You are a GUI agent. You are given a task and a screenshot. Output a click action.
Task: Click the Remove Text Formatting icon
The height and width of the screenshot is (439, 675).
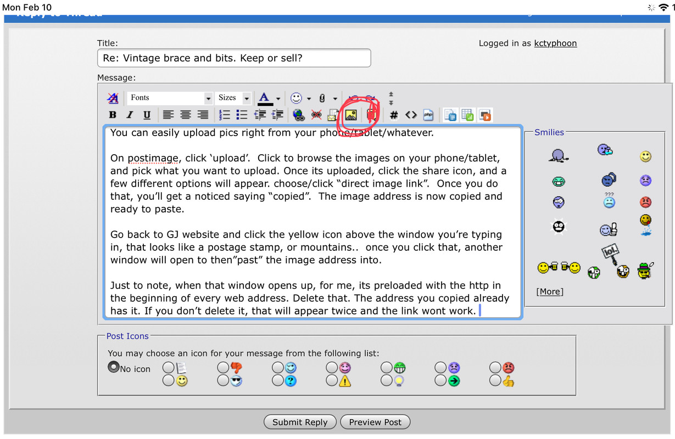(x=113, y=98)
